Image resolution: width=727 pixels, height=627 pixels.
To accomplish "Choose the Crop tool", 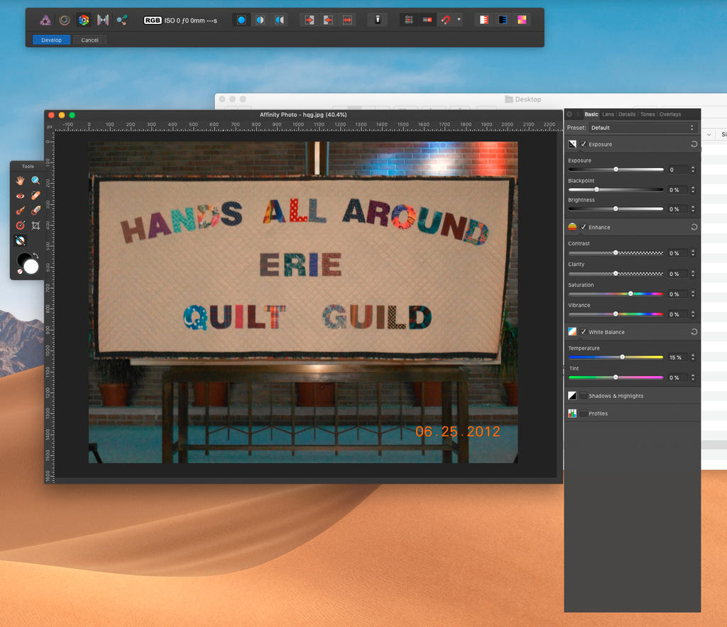I will point(35,225).
